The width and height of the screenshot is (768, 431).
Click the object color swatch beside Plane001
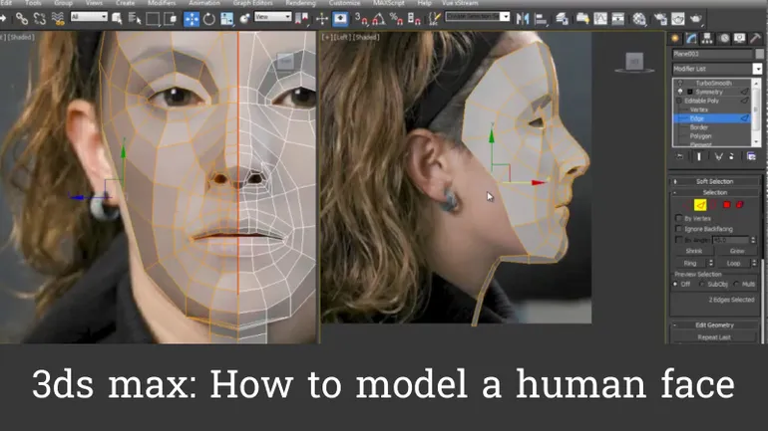pos(760,54)
